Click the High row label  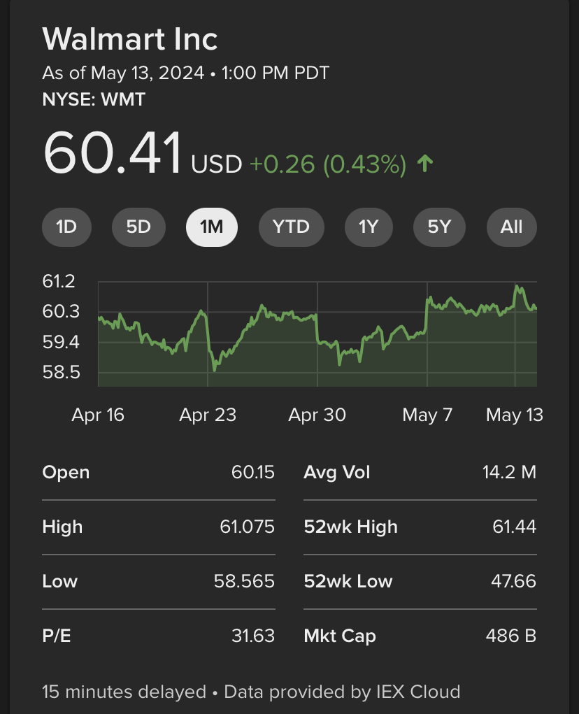(x=62, y=527)
